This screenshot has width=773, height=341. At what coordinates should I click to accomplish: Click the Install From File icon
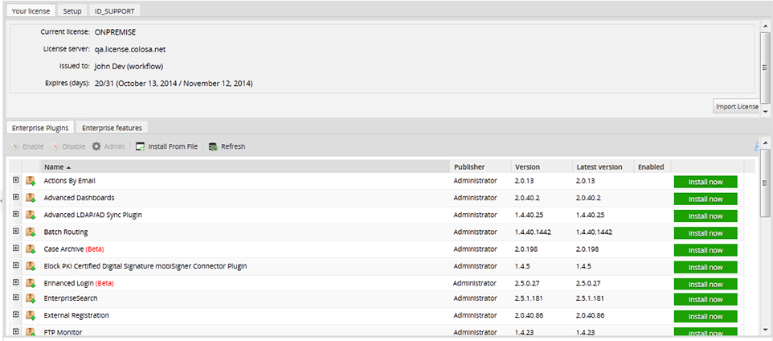[140, 147]
